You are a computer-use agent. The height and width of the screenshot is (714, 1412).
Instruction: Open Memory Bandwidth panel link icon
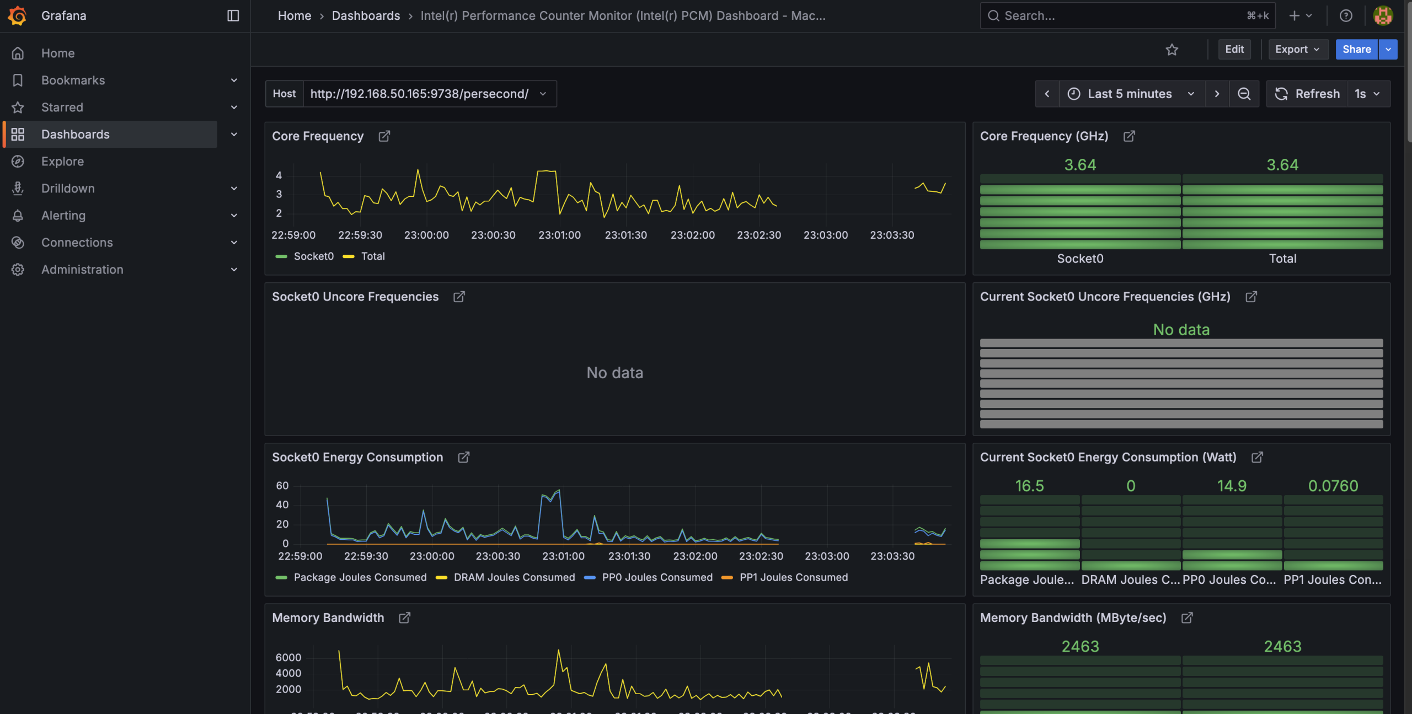pos(404,618)
